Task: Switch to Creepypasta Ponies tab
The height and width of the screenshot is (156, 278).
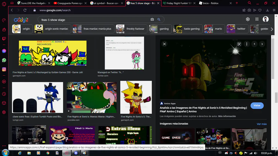Action: 70,3
